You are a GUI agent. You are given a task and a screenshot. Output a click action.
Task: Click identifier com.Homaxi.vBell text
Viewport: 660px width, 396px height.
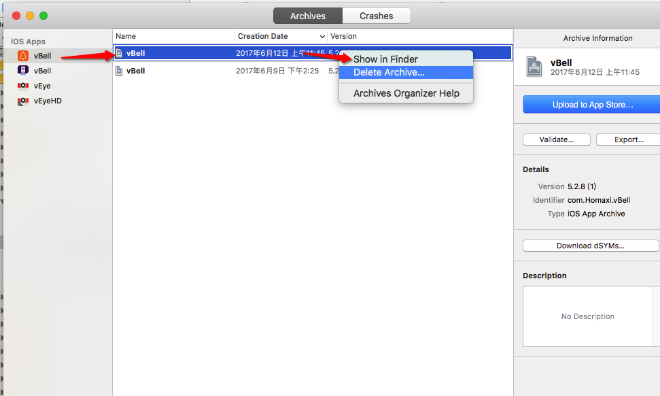(x=599, y=200)
